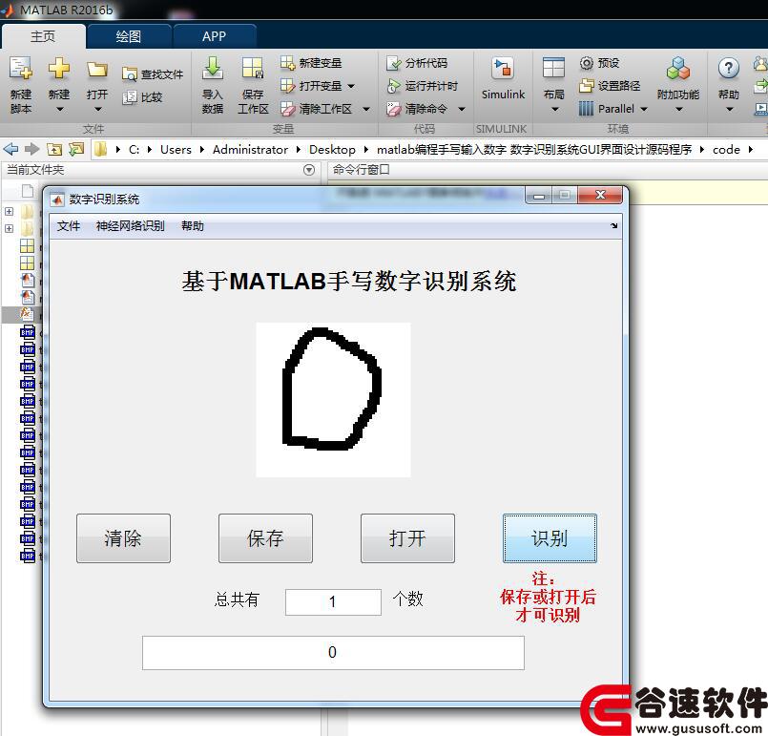
Task: Click the Import Data (导入数据) icon
Action: (212, 68)
